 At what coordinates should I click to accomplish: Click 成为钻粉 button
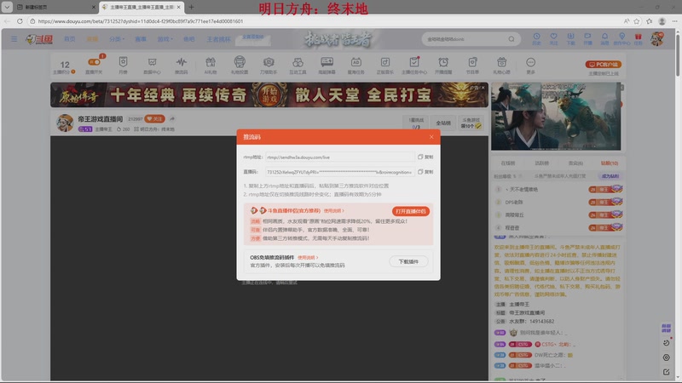click(610, 176)
